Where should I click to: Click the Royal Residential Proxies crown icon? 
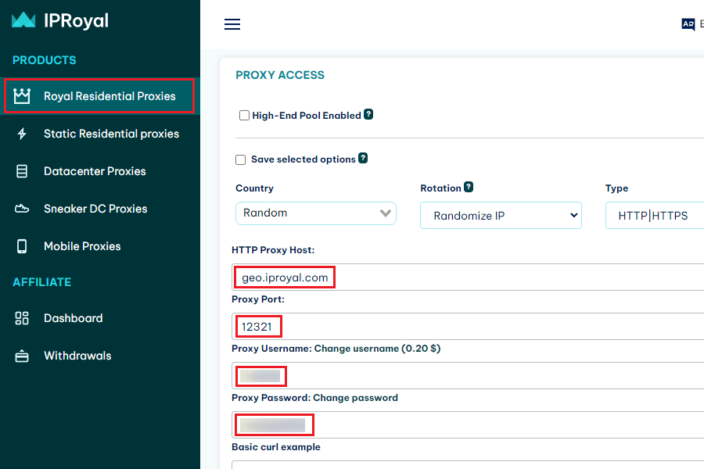coord(22,96)
